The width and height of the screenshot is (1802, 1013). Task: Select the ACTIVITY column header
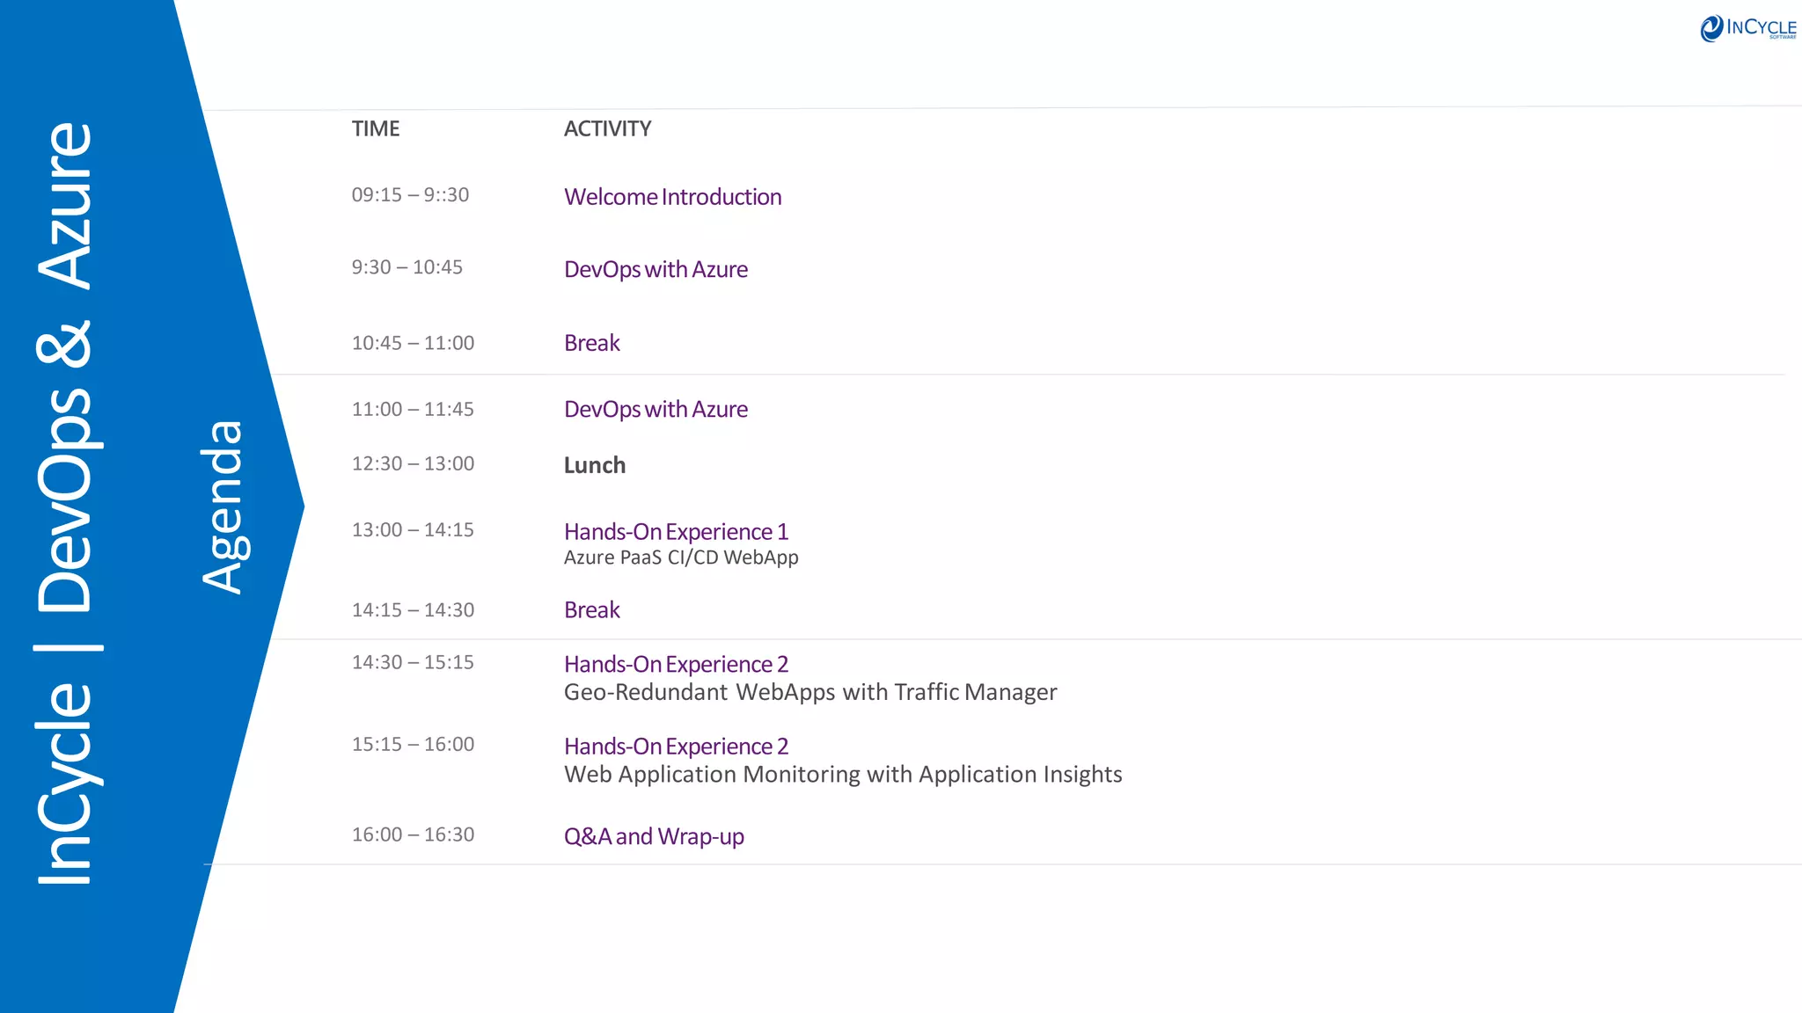click(607, 128)
